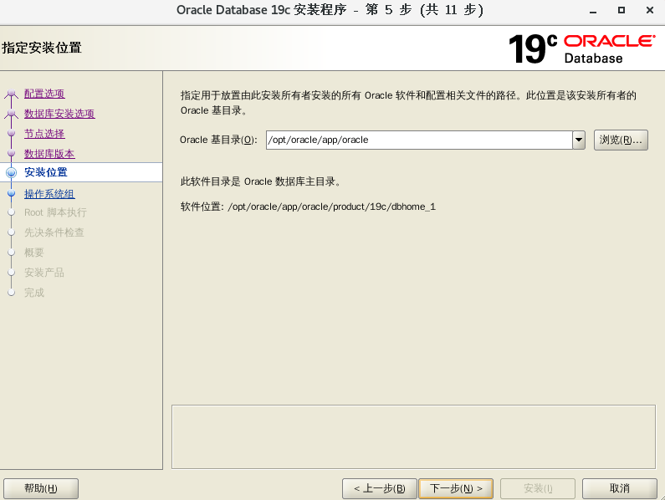This screenshot has width=665, height=500.
Task: Jump to 数据库版本 step
Action: tap(49, 154)
